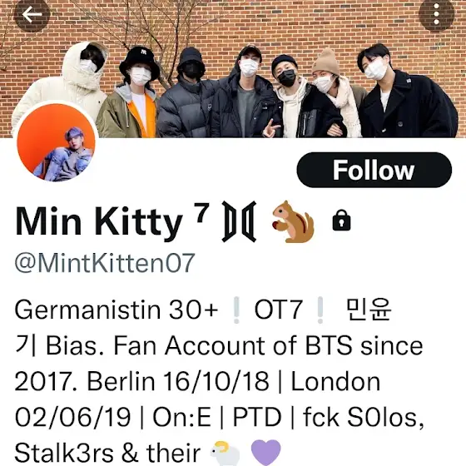Tap the ram emoji in bio
This screenshot has height=466, width=466.
tap(225, 454)
